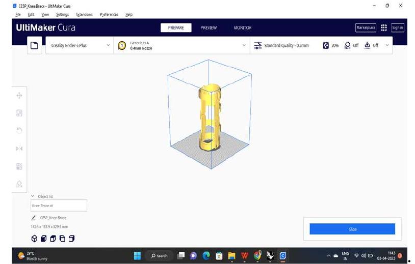Image resolution: width=415 pixels, height=264 pixels.
Task: Collapse the Object list
Action: click(33, 196)
